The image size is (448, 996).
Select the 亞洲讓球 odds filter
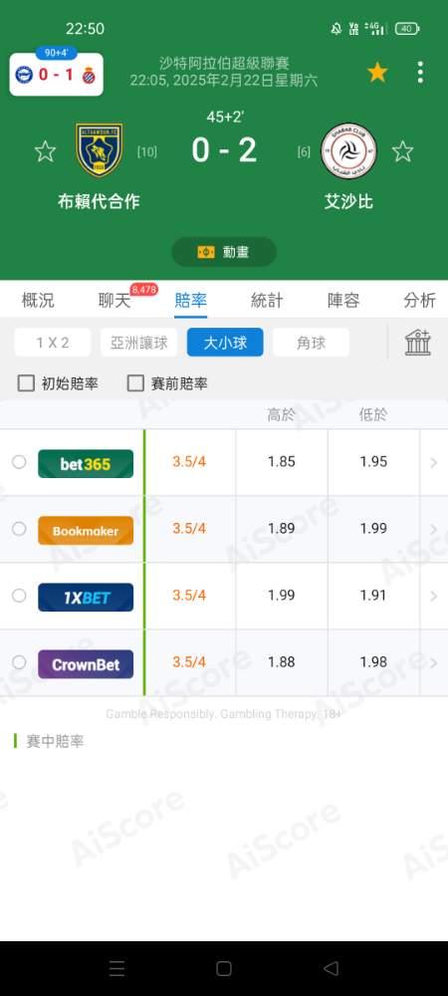pos(139,343)
